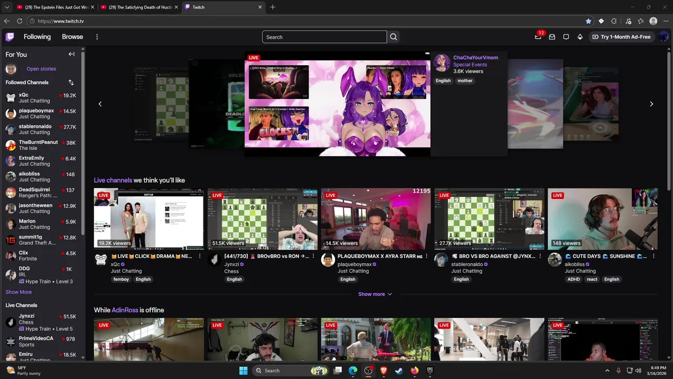Open options menu on Jynxzi stream card

(313, 256)
